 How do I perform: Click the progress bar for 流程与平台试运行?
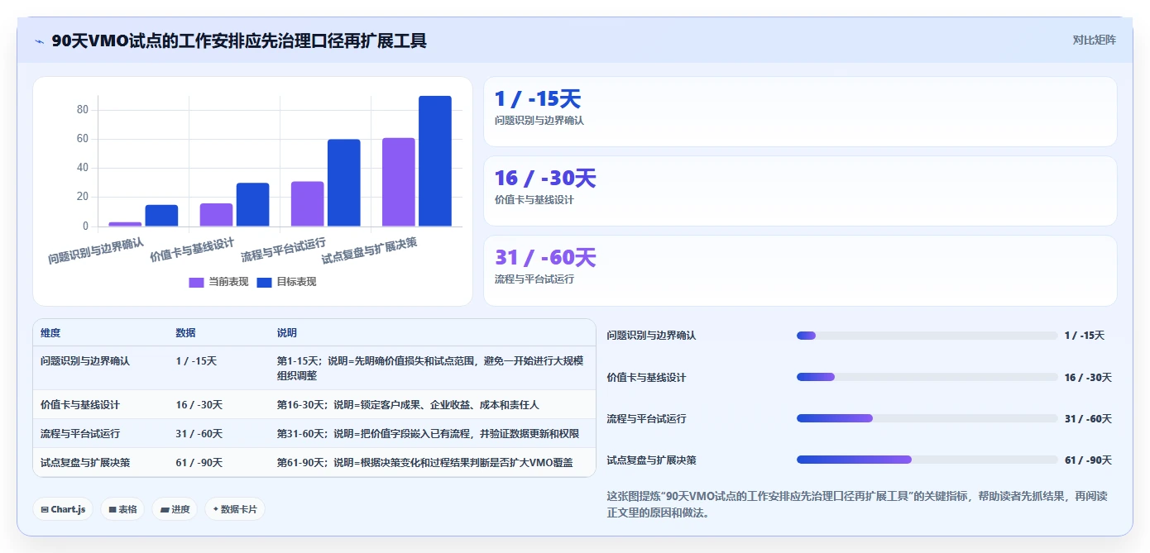[927, 418]
